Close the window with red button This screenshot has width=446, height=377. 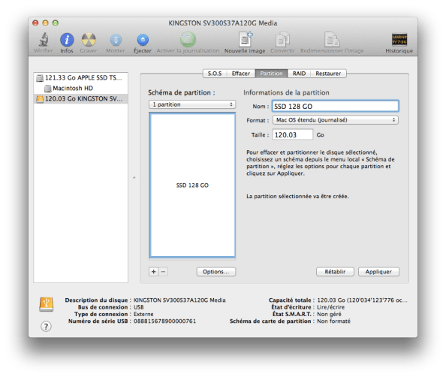(x=35, y=23)
